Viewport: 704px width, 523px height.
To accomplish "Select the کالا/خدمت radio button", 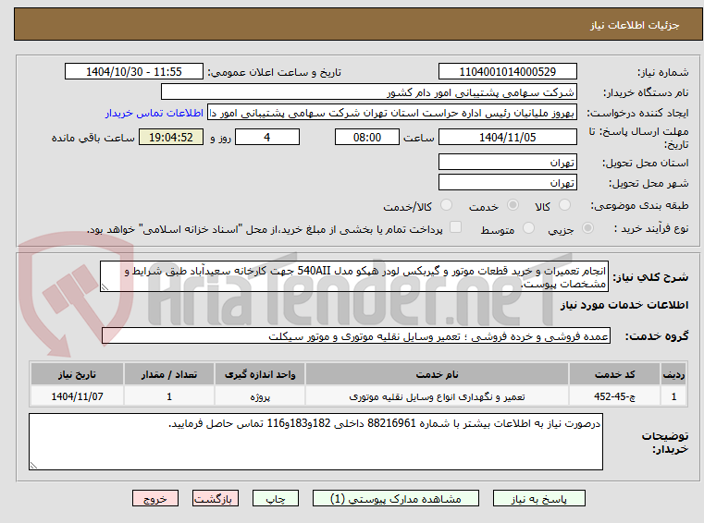I will 446,205.
